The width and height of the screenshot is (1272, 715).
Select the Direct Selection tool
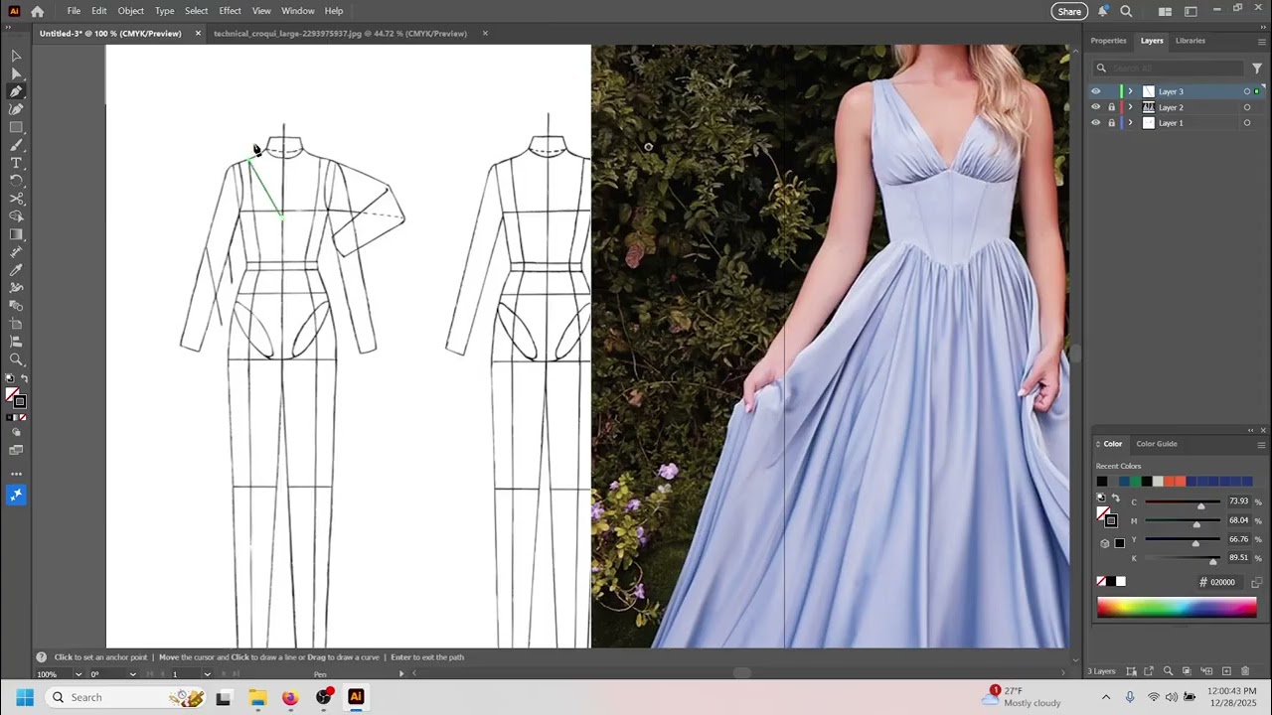coord(16,73)
